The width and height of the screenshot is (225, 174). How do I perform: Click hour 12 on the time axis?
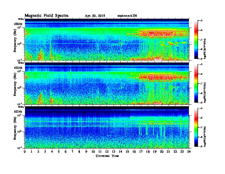[x=107, y=152]
